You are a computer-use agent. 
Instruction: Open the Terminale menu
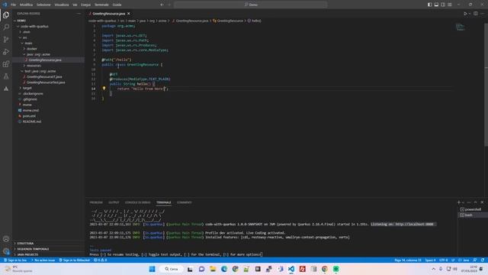point(101,5)
